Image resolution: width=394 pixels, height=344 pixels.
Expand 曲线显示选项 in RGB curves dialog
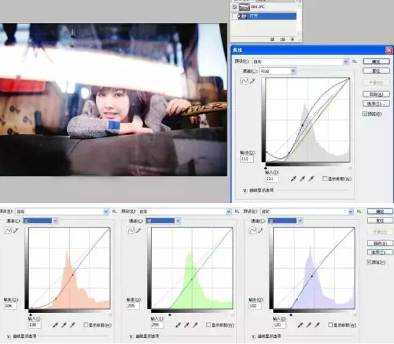tap(245, 190)
